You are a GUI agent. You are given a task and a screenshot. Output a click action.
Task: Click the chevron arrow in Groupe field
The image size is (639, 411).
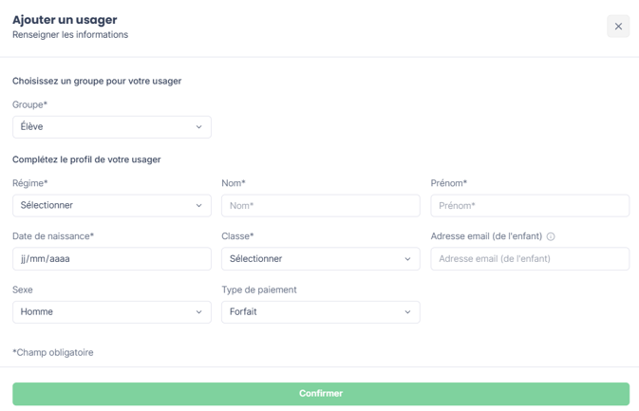198,127
